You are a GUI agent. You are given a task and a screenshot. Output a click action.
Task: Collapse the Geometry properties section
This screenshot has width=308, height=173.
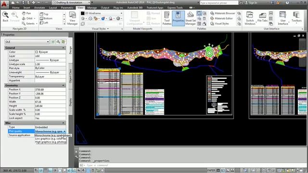coord(63,86)
